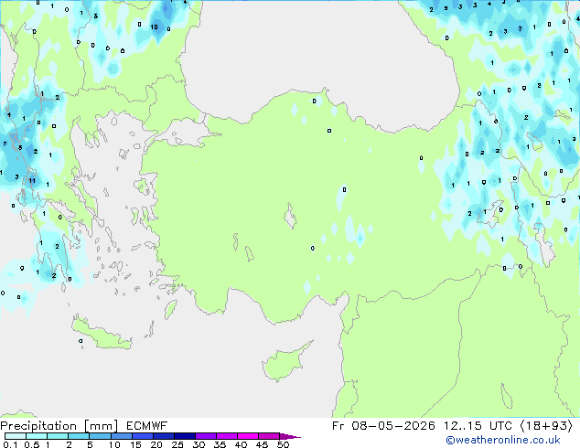
Task: Select the 45–50 mm legend color swatch
Action: tap(269, 436)
